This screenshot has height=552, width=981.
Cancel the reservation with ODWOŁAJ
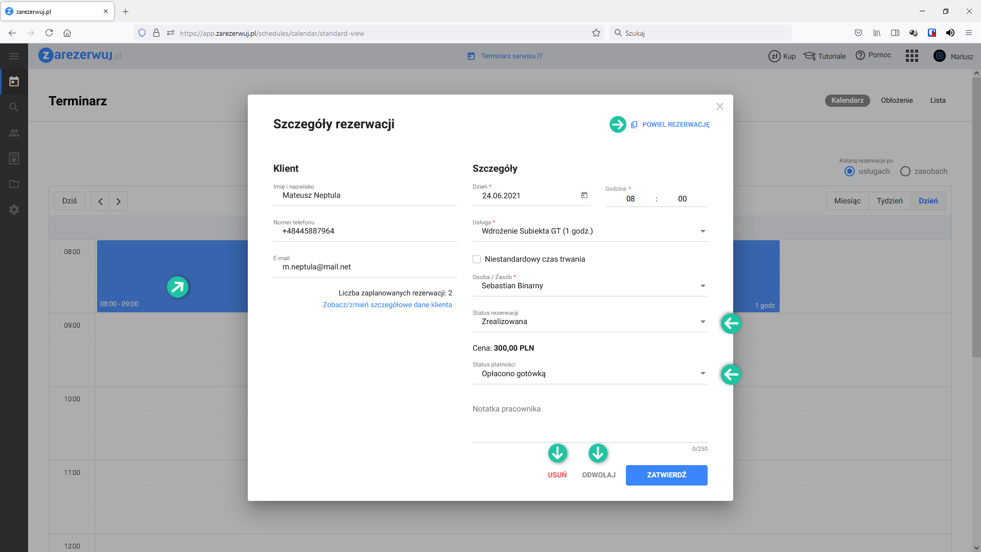click(x=599, y=475)
